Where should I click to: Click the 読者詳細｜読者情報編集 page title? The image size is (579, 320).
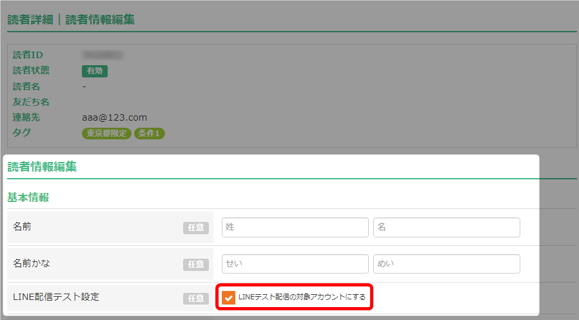tap(71, 19)
